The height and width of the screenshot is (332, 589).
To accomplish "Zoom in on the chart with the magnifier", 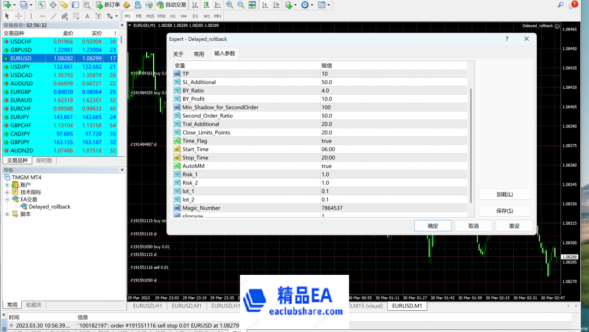I will tap(230, 5).
